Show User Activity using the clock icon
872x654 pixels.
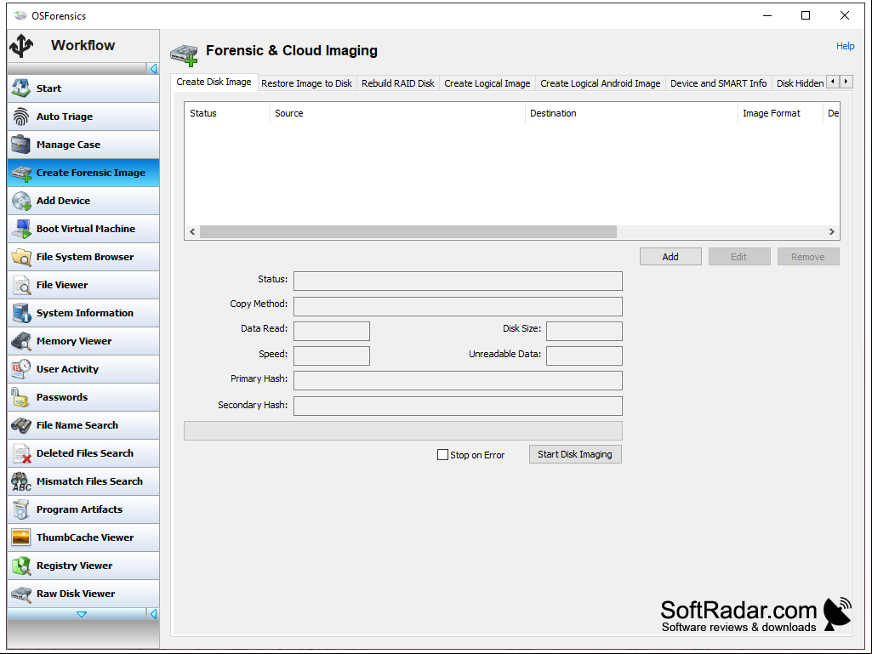pos(21,369)
